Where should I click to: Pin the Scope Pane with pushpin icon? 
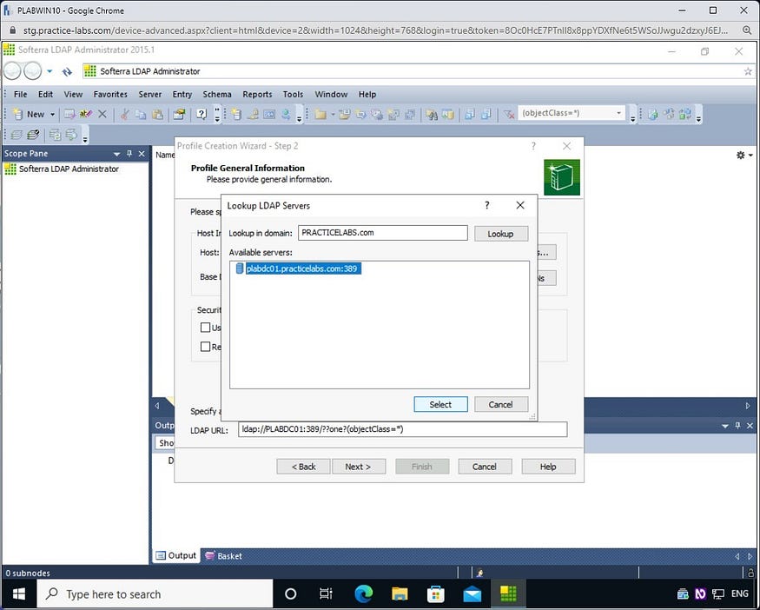point(129,154)
